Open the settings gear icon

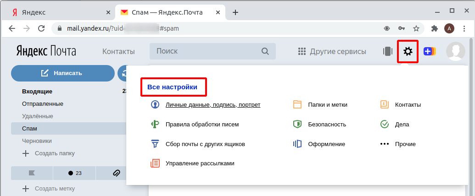coord(408,51)
